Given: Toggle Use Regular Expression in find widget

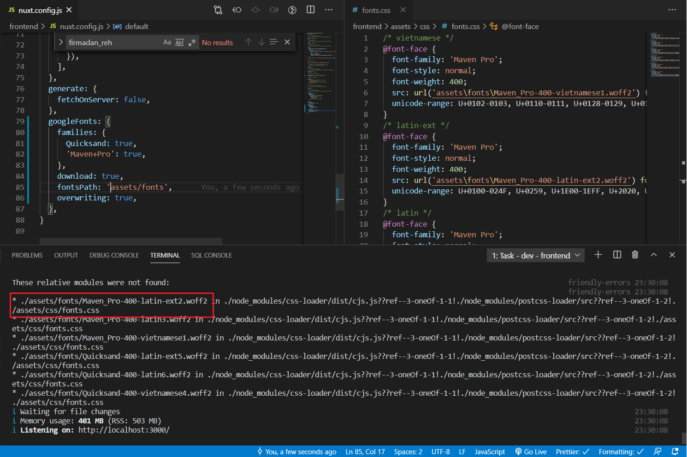Looking at the screenshot, I should 192,42.
